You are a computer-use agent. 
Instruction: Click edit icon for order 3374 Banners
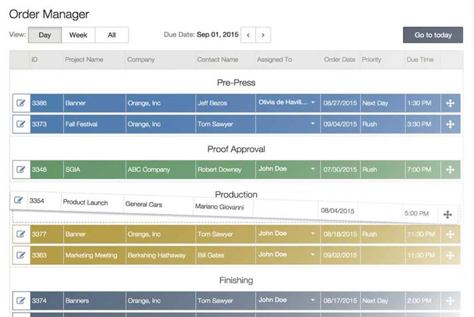(x=21, y=300)
